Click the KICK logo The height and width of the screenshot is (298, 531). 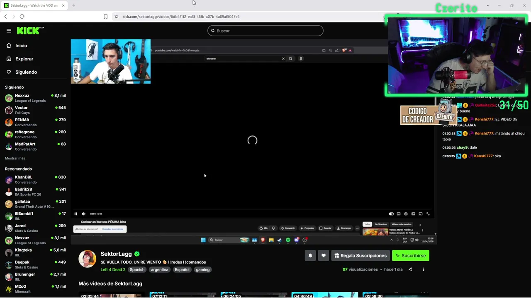(x=30, y=31)
